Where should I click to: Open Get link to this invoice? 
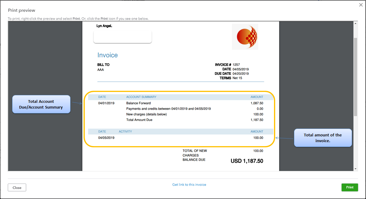tap(189, 184)
